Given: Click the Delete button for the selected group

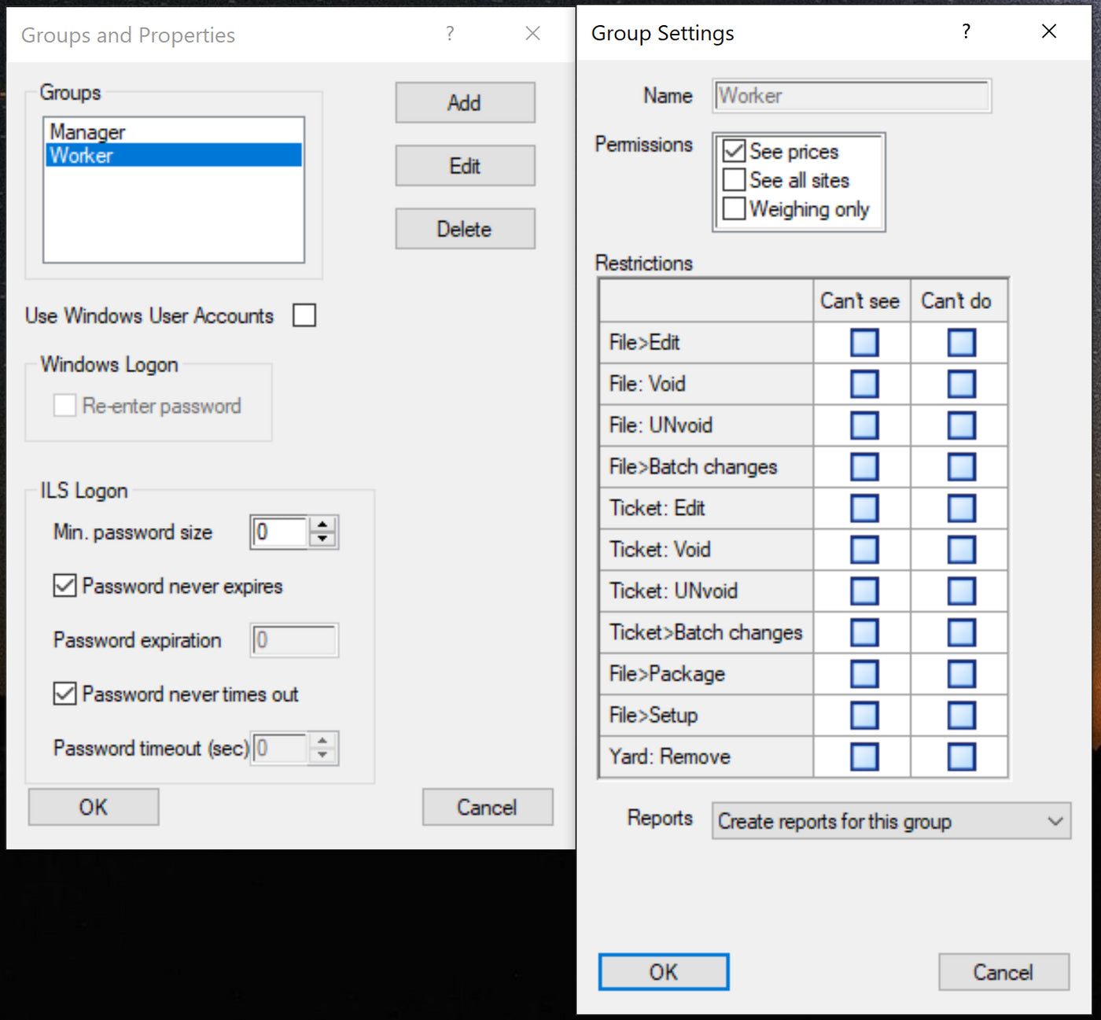Looking at the screenshot, I should 465,228.
